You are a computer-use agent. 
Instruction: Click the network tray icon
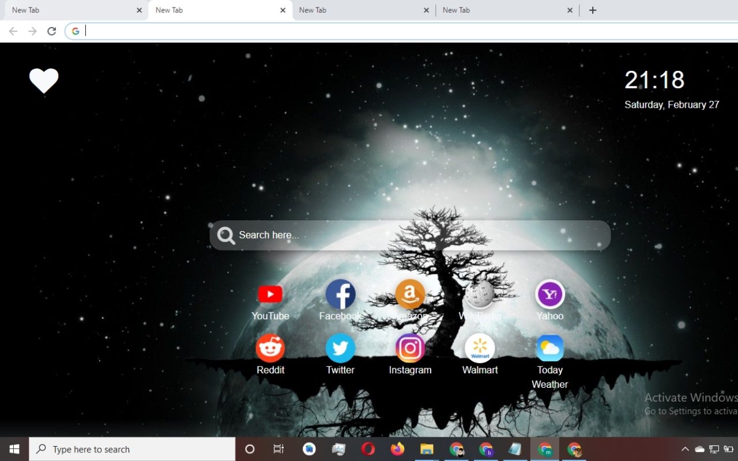point(714,449)
